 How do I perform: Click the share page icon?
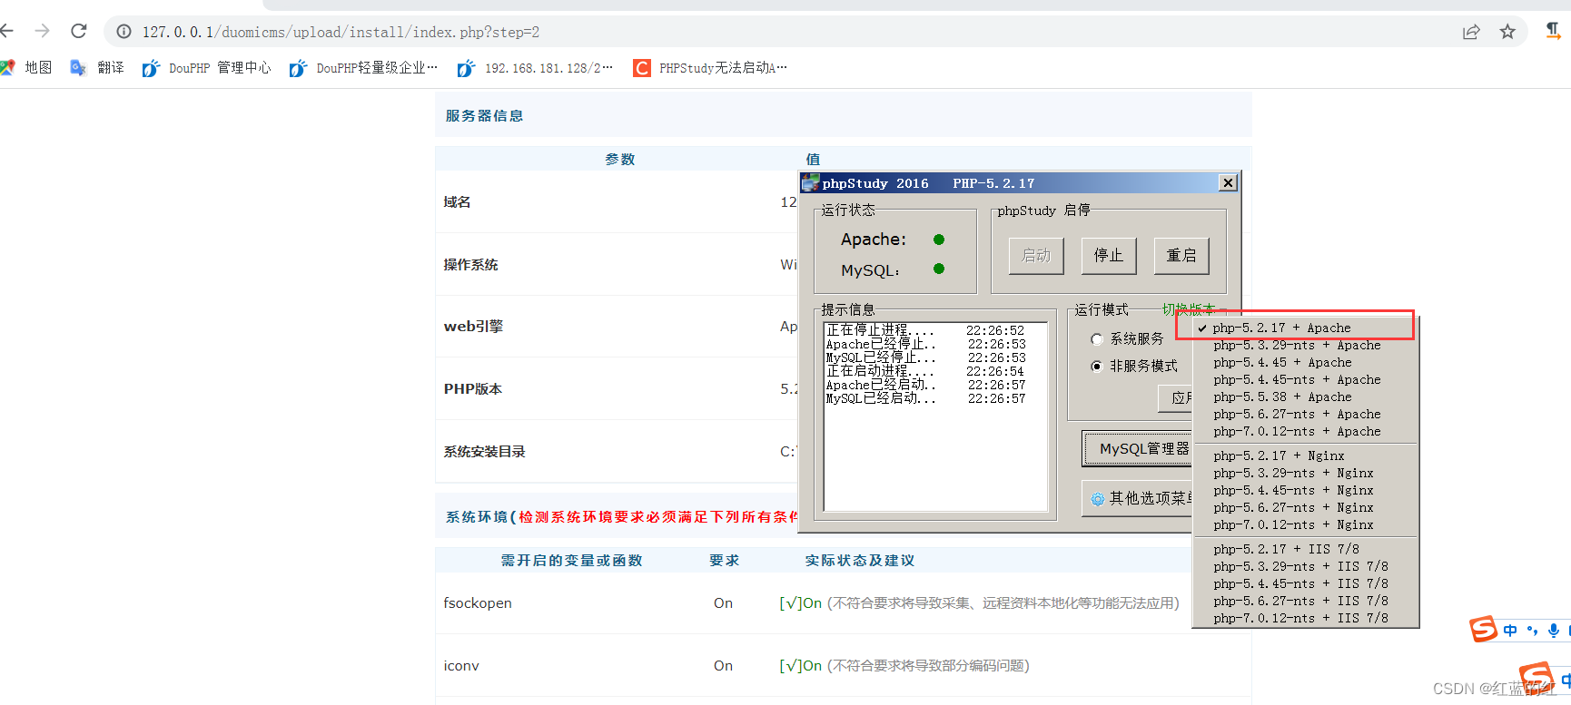[1471, 32]
